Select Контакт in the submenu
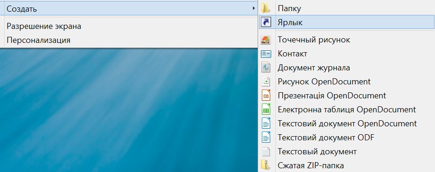The width and height of the screenshot is (435, 172). (347, 54)
